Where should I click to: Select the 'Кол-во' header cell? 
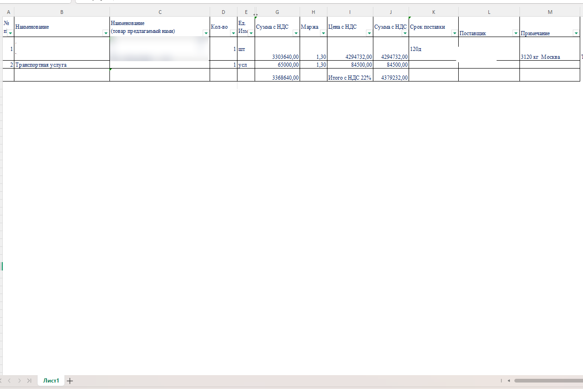(224, 27)
